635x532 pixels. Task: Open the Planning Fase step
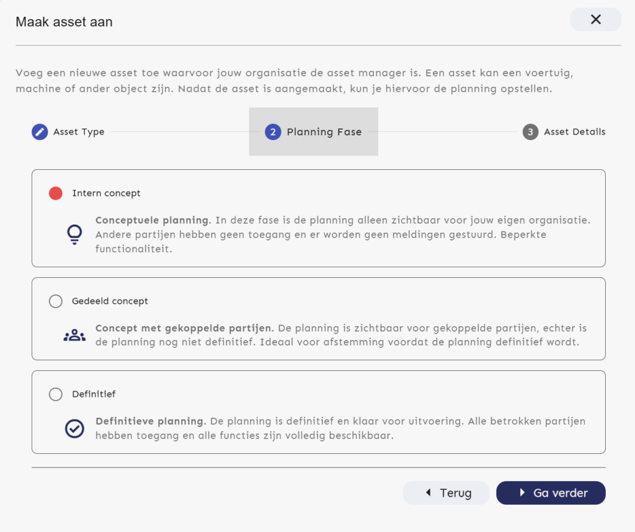tap(324, 131)
